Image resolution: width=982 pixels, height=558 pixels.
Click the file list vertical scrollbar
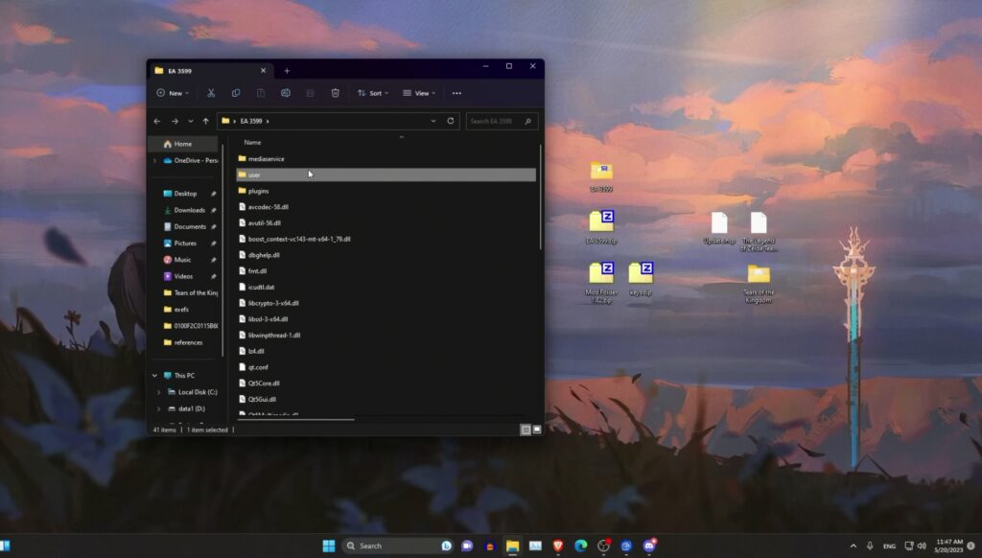[540, 198]
